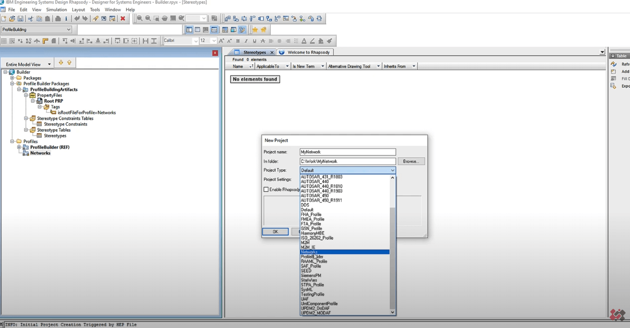Viewport: 630px width, 328px height.
Task: Click the grid toggle layout icon
Action: point(4,41)
